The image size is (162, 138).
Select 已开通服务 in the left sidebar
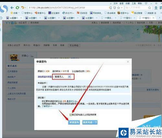tap(13, 71)
